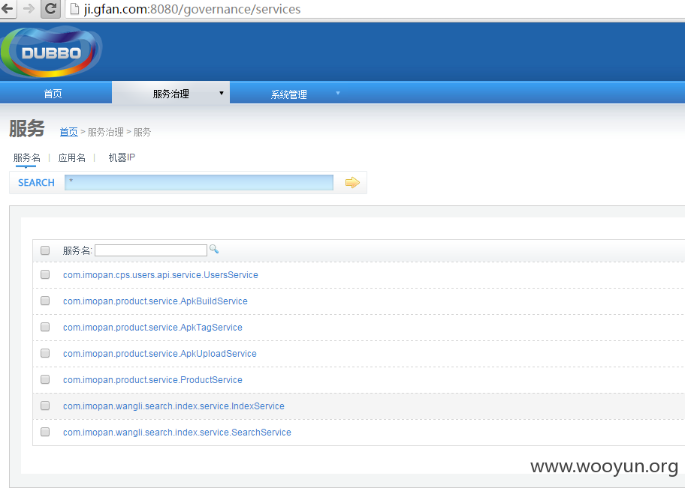Check the box for SearchService
The image size is (685, 488).
click(x=45, y=432)
